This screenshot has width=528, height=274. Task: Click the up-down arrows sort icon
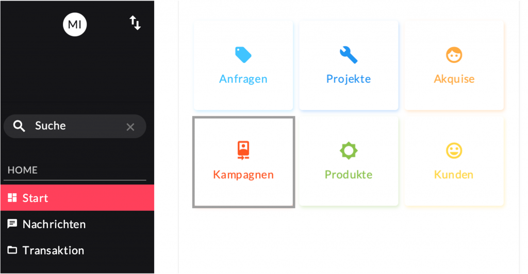135,23
